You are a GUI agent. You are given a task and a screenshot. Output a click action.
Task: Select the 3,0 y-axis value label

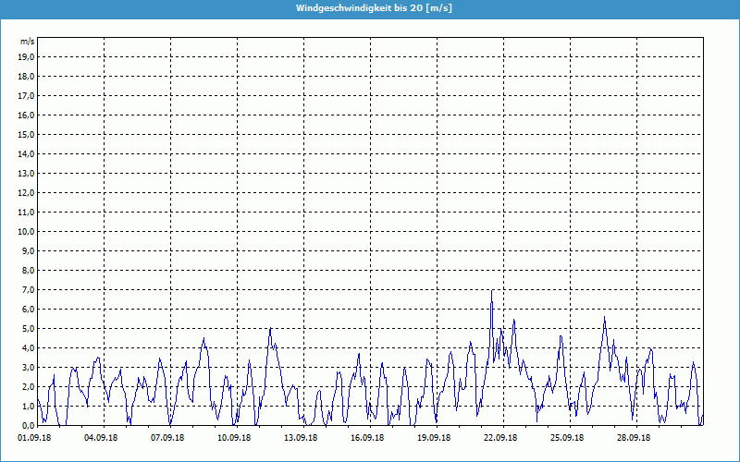(26, 367)
